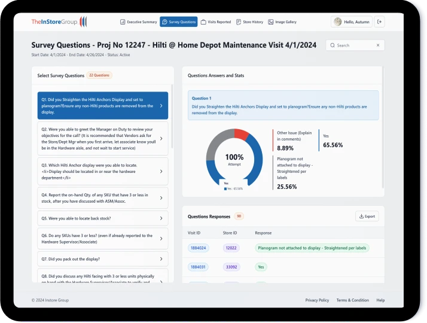The width and height of the screenshot is (427, 323).
Task: Clear search with the X icon
Action: click(x=378, y=45)
